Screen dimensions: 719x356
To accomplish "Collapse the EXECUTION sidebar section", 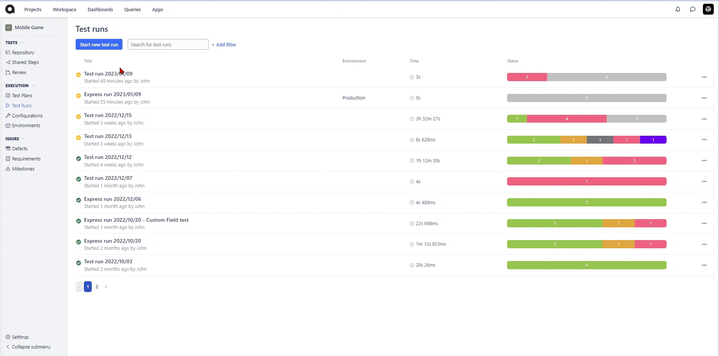I will (33, 86).
